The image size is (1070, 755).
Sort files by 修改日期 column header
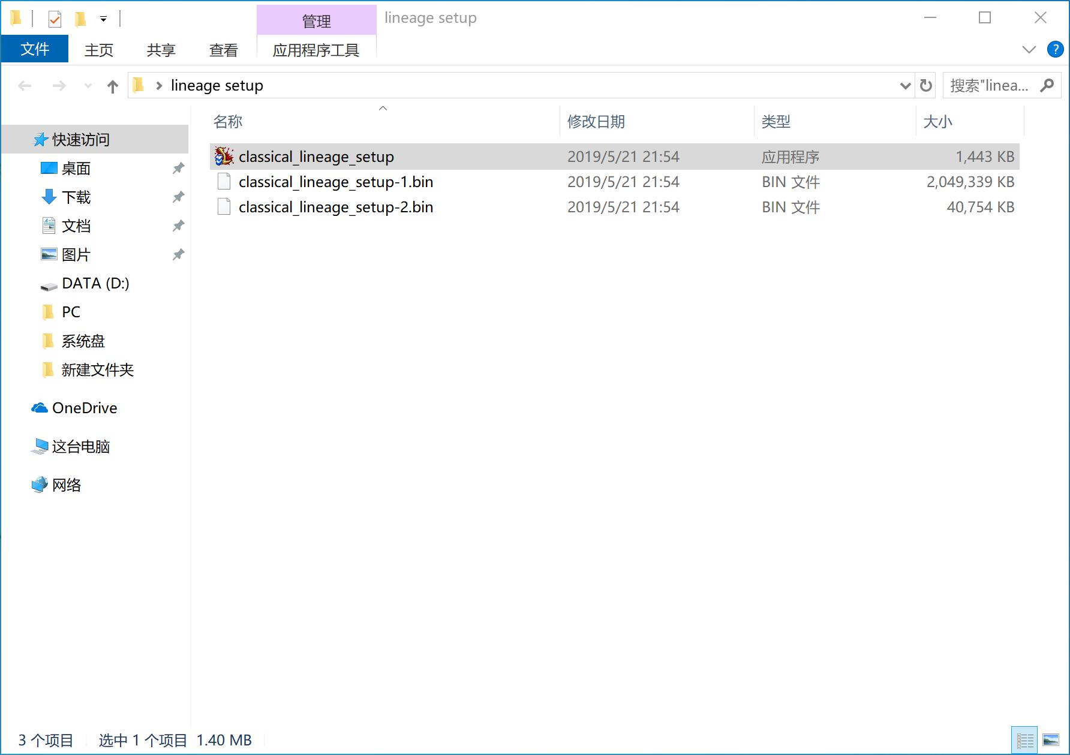coord(596,122)
